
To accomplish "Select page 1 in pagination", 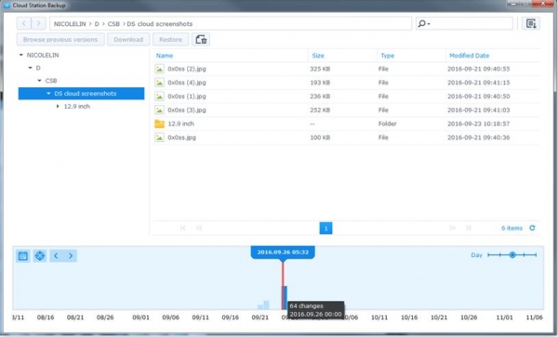I will click(326, 228).
